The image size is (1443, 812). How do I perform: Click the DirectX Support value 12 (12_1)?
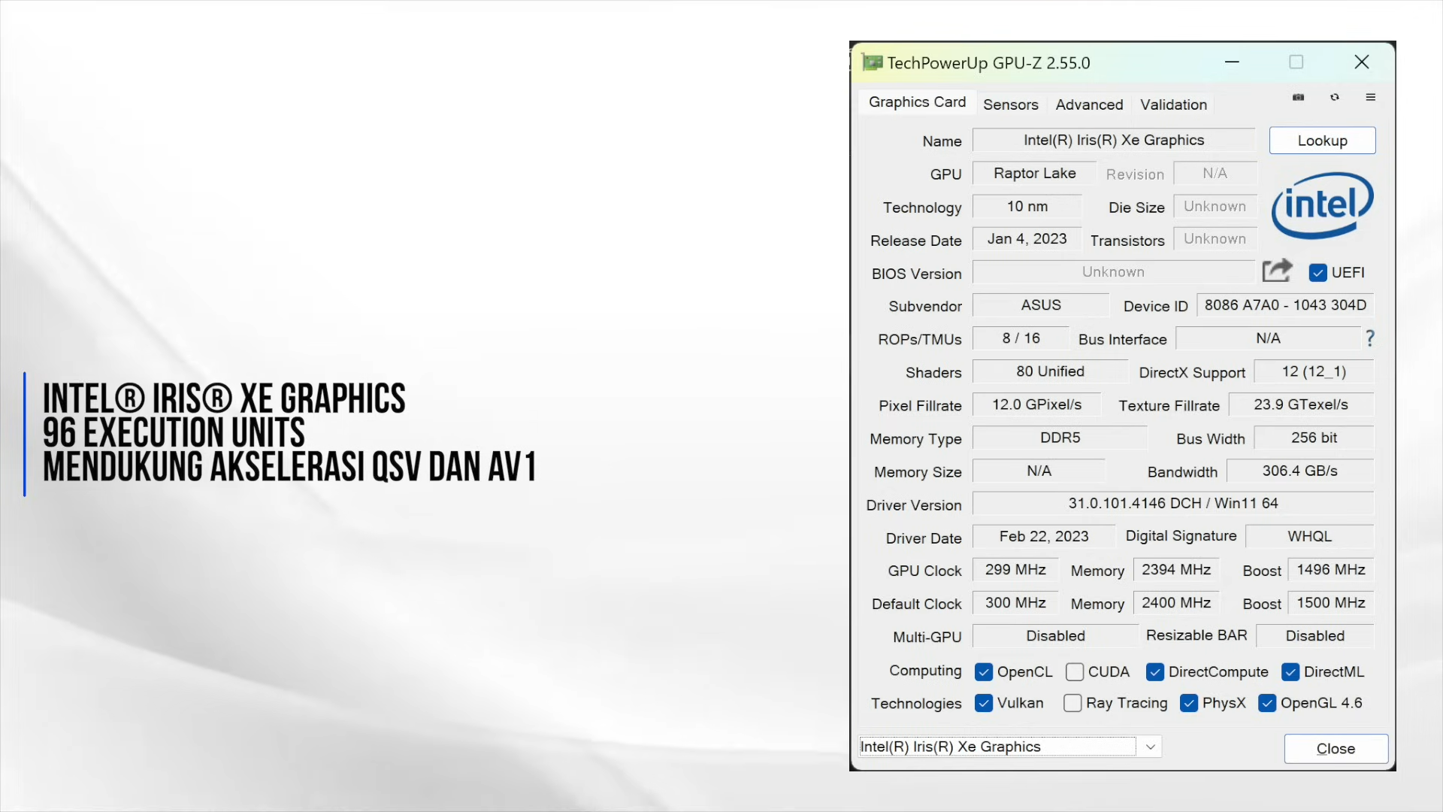[1314, 371]
